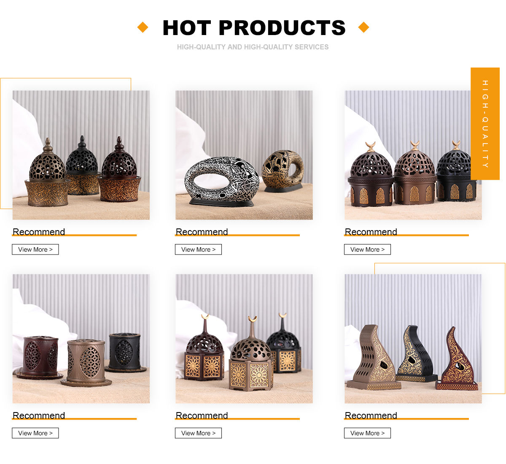The image size is (506, 464).
Task: Click the right orange diamond beside the title
Action: click(363, 27)
